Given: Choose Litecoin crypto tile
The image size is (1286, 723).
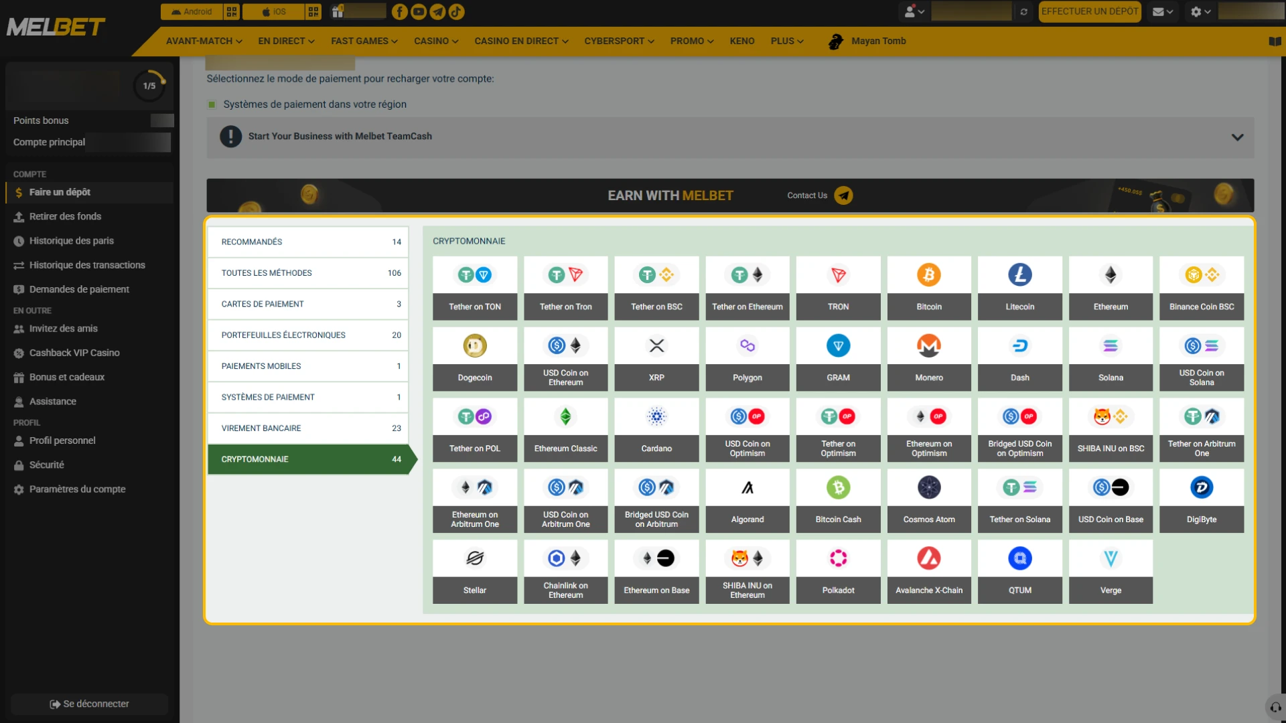Looking at the screenshot, I should coord(1019,289).
